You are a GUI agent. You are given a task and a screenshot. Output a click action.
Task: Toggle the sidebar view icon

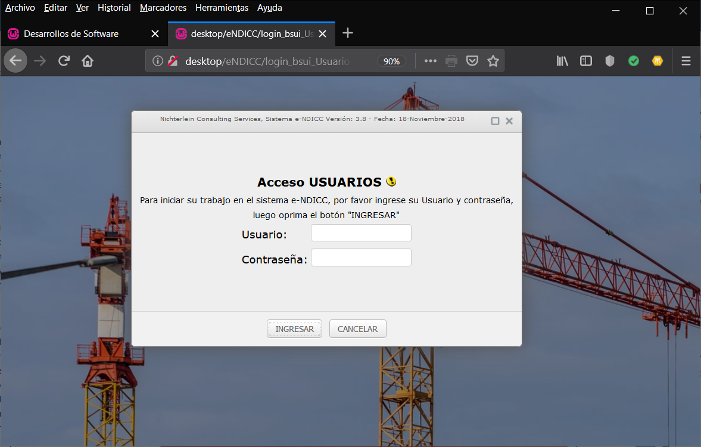586,61
